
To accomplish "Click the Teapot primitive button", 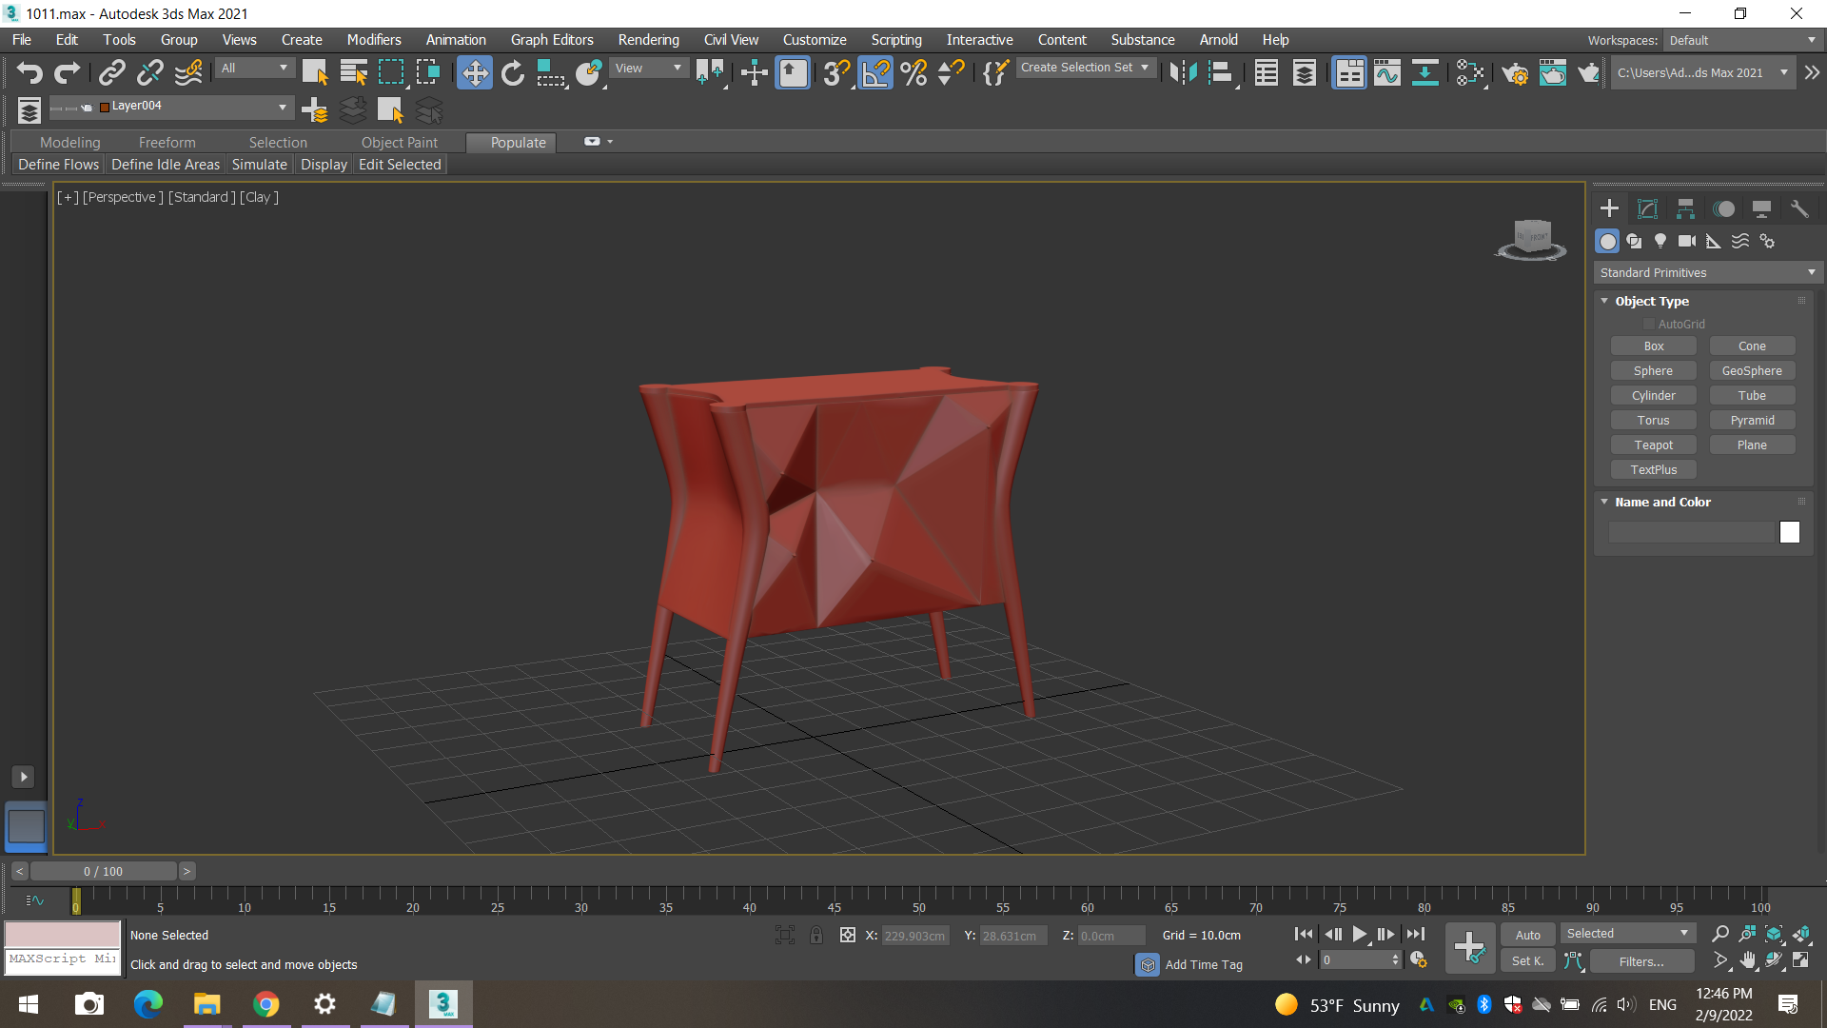I will point(1653,445).
